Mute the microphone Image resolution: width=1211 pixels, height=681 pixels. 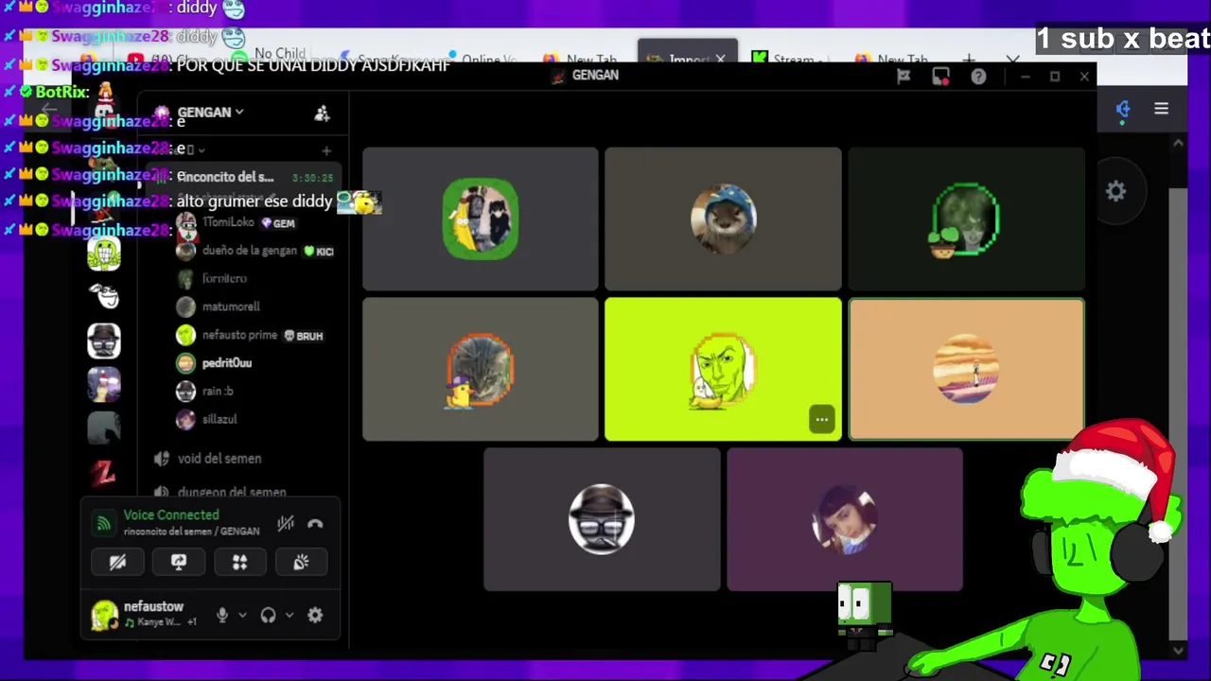222,615
